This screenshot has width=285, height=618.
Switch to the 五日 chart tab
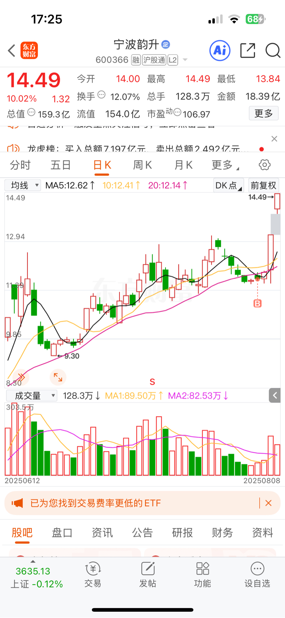(x=61, y=165)
